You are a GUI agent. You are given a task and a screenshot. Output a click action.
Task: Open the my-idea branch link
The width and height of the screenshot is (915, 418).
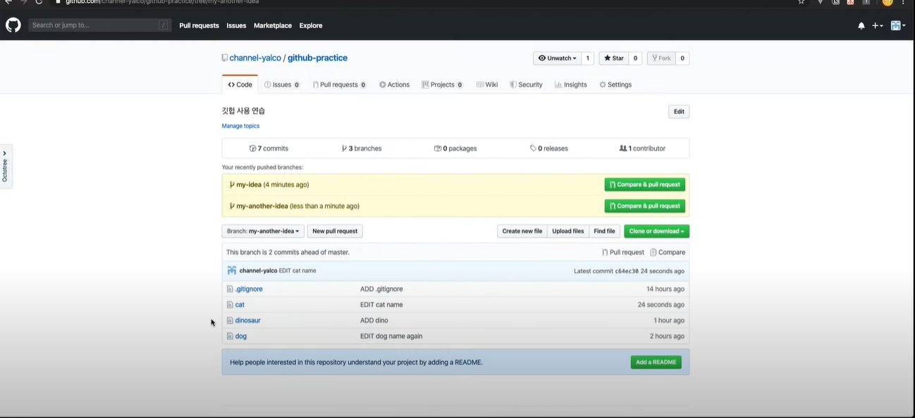click(249, 185)
